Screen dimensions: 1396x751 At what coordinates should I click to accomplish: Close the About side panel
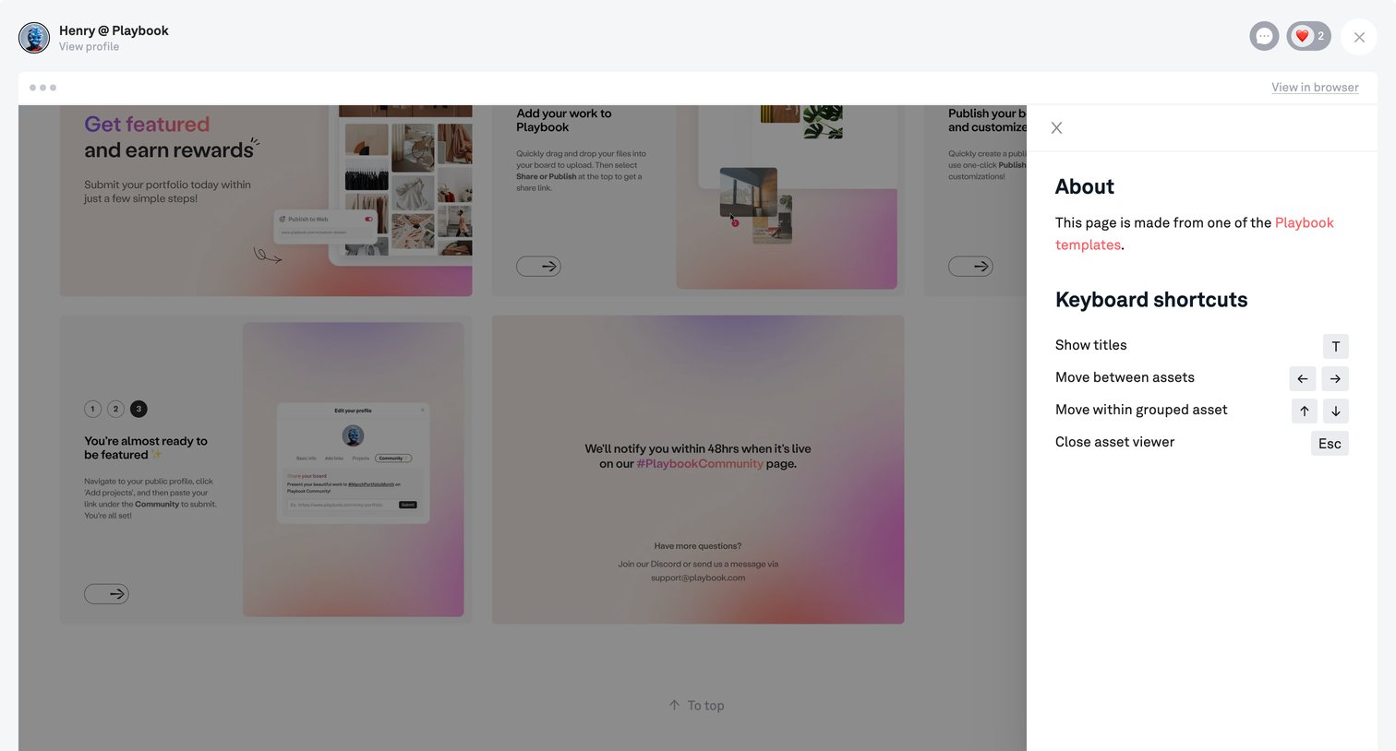tap(1056, 128)
